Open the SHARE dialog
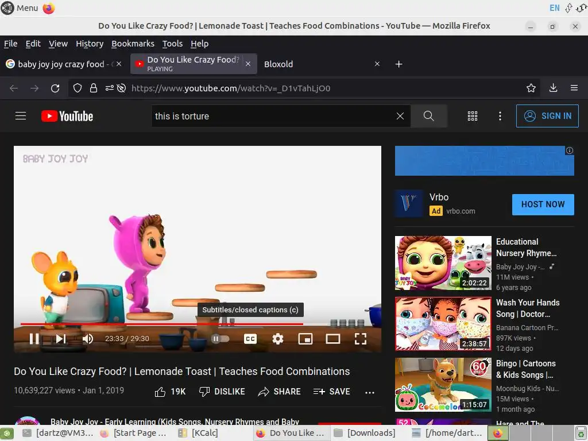The width and height of the screenshot is (588, 441). click(x=280, y=392)
